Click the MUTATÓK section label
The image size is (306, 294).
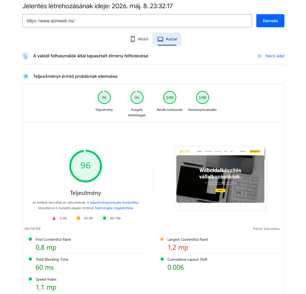[x=33, y=228]
